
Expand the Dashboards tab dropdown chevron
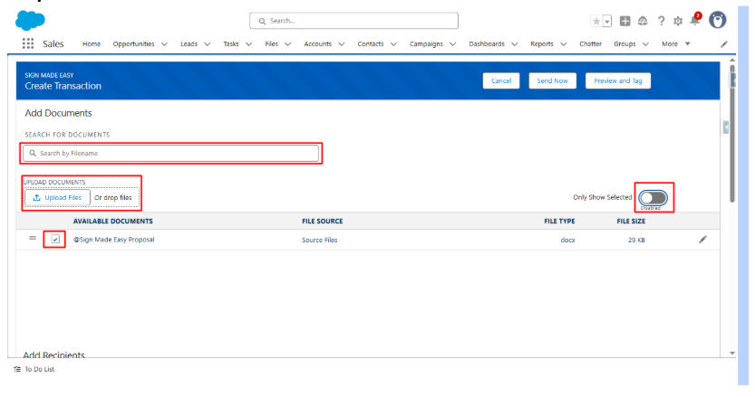click(x=514, y=44)
